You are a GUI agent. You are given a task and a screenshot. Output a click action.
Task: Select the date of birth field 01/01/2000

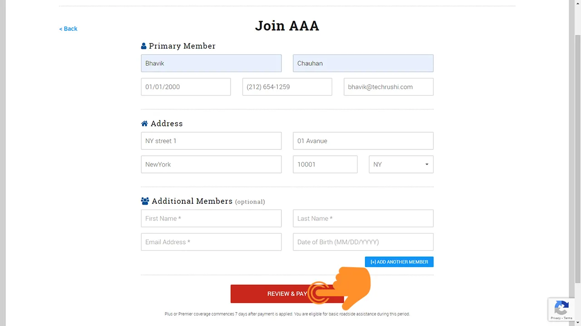click(x=186, y=87)
